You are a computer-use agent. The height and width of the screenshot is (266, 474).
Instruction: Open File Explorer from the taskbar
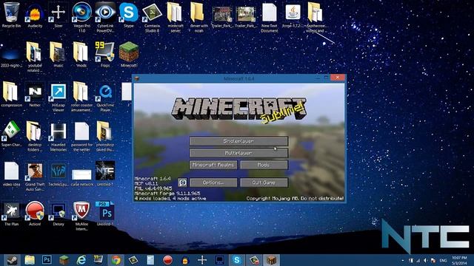point(30,259)
